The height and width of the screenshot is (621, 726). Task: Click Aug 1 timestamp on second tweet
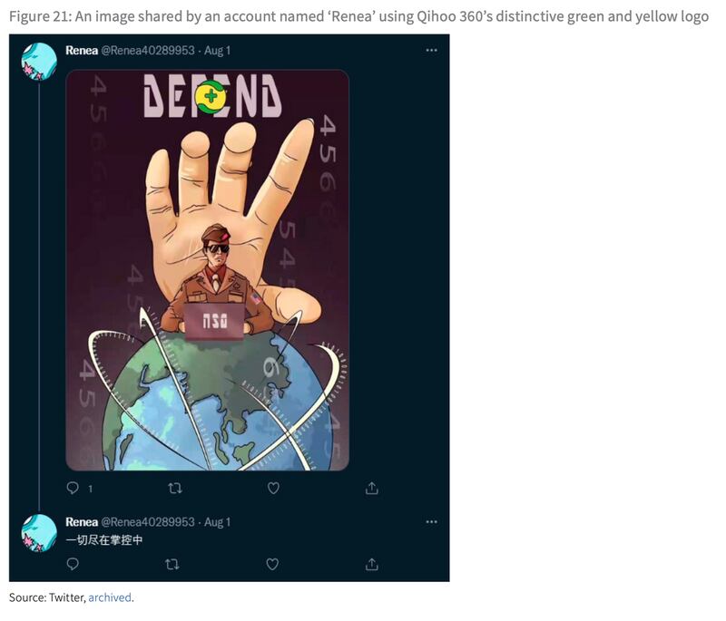click(217, 521)
